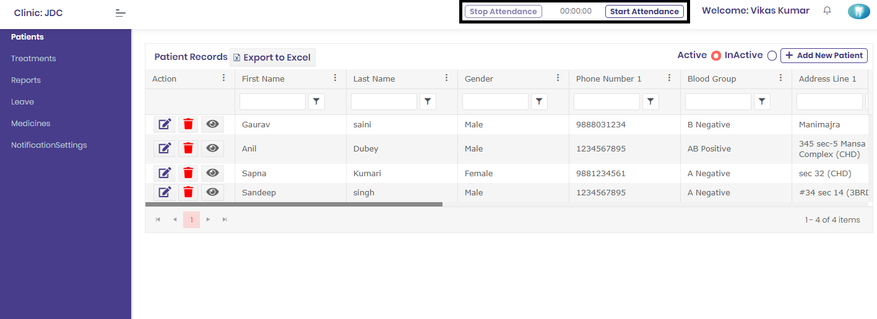Image resolution: width=877 pixels, height=319 pixels.
Task: Select the Active radio button
Action: tap(716, 56)
